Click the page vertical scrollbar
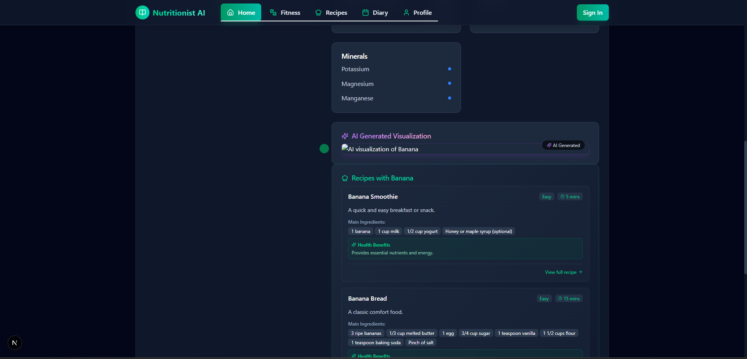 (745, 208)
